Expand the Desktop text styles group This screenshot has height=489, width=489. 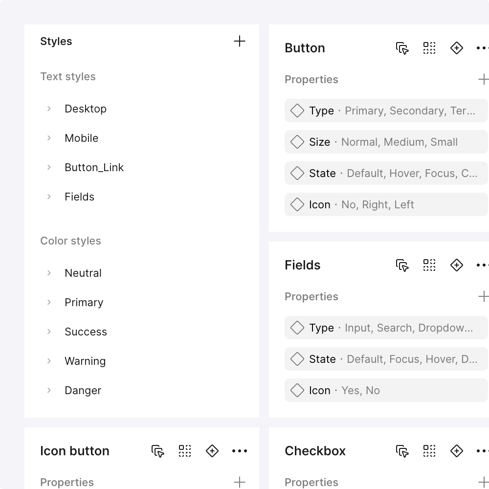coord(49,109)
